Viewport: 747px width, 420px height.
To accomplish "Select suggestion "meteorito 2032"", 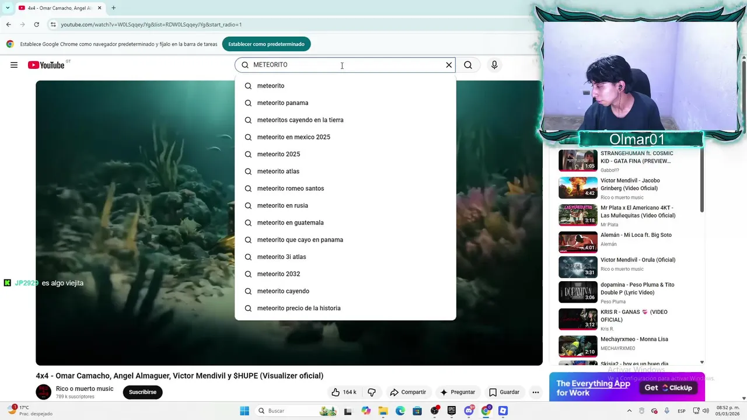I will pos(345,274).
